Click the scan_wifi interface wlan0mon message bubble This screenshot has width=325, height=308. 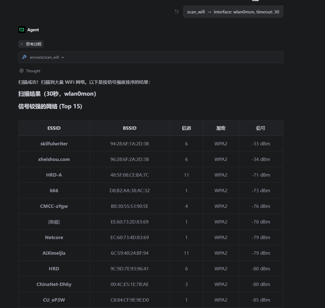tap(233, 12)
